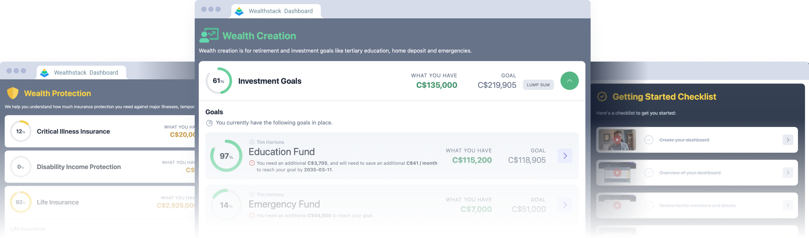
Task: Click user icon beside Tim Hortons, Education Fund
Action: [252, 142]
